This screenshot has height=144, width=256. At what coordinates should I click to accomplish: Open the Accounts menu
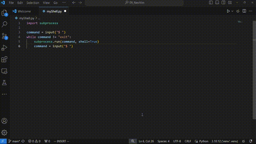coord(4,121)
